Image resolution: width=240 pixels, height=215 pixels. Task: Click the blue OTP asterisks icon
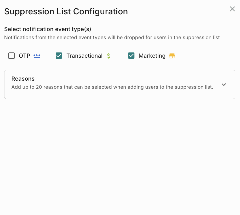[37, 56]
